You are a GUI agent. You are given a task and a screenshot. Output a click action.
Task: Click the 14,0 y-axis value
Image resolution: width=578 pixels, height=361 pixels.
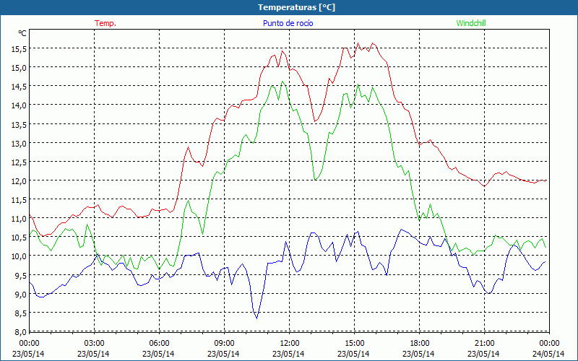(x=20, y=105)
